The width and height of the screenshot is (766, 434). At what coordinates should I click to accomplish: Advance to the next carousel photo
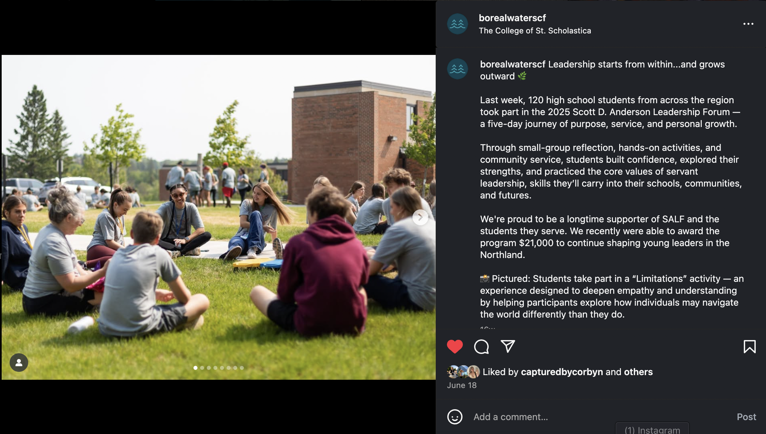click(x=420, y=217)
